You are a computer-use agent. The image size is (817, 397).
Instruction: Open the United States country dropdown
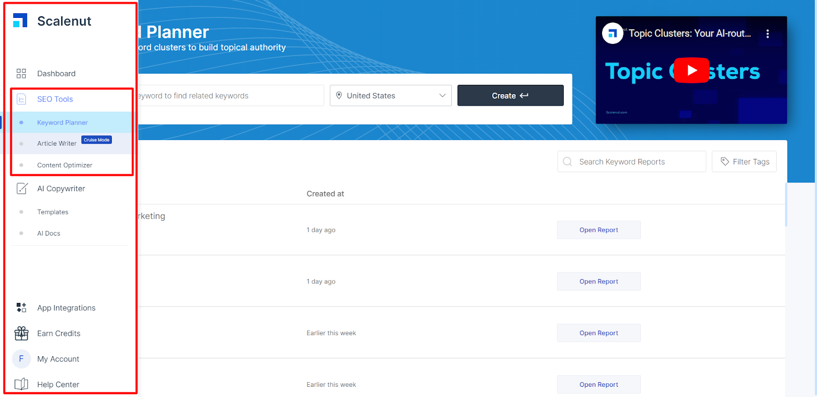pyautogui.click(x=391, y=96)
